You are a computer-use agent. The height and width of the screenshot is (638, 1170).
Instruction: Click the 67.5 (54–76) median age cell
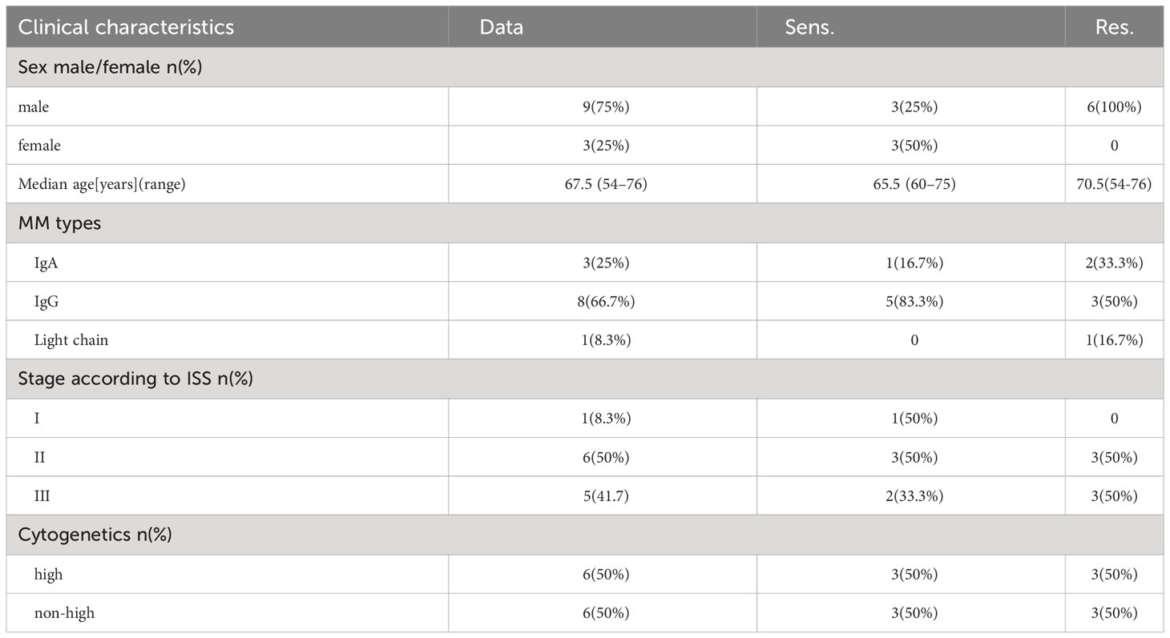pos(602,184)
